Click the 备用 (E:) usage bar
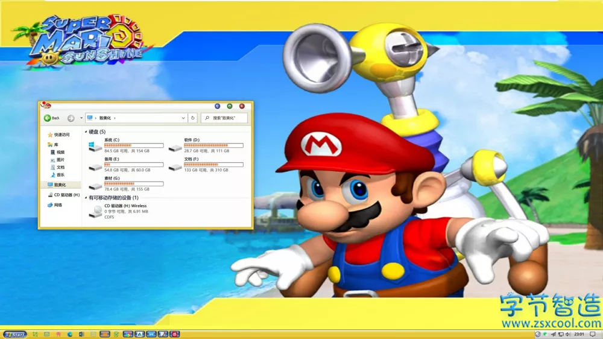Viewport: 603px width, 339px height. click(134, 165)
